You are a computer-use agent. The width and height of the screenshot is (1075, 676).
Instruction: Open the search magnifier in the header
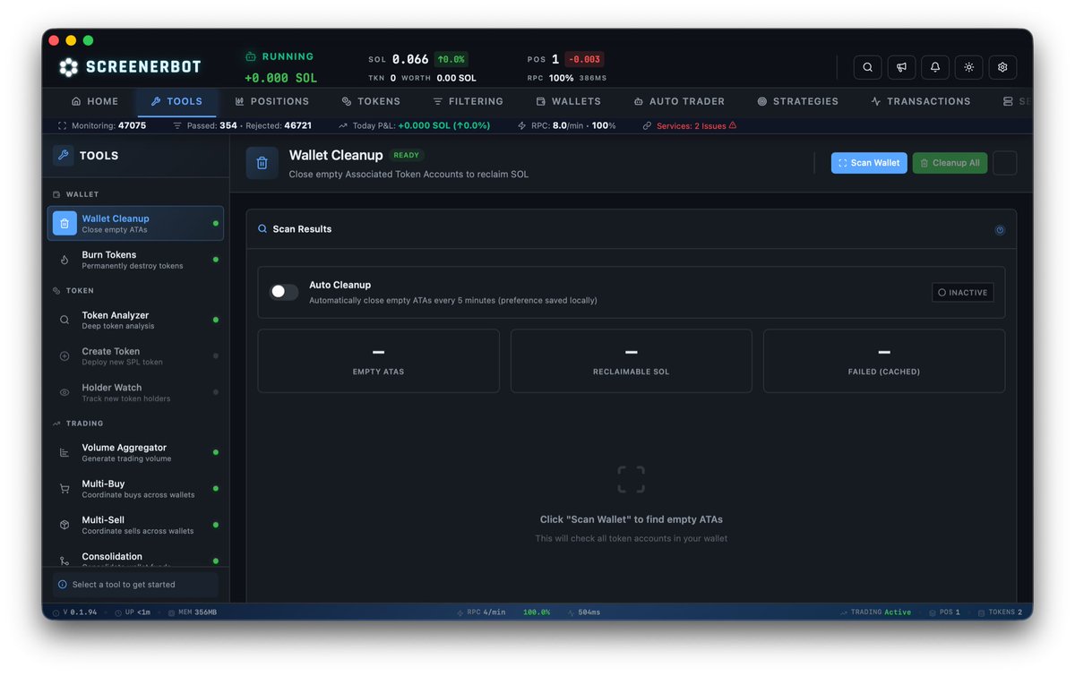[867, 67]
